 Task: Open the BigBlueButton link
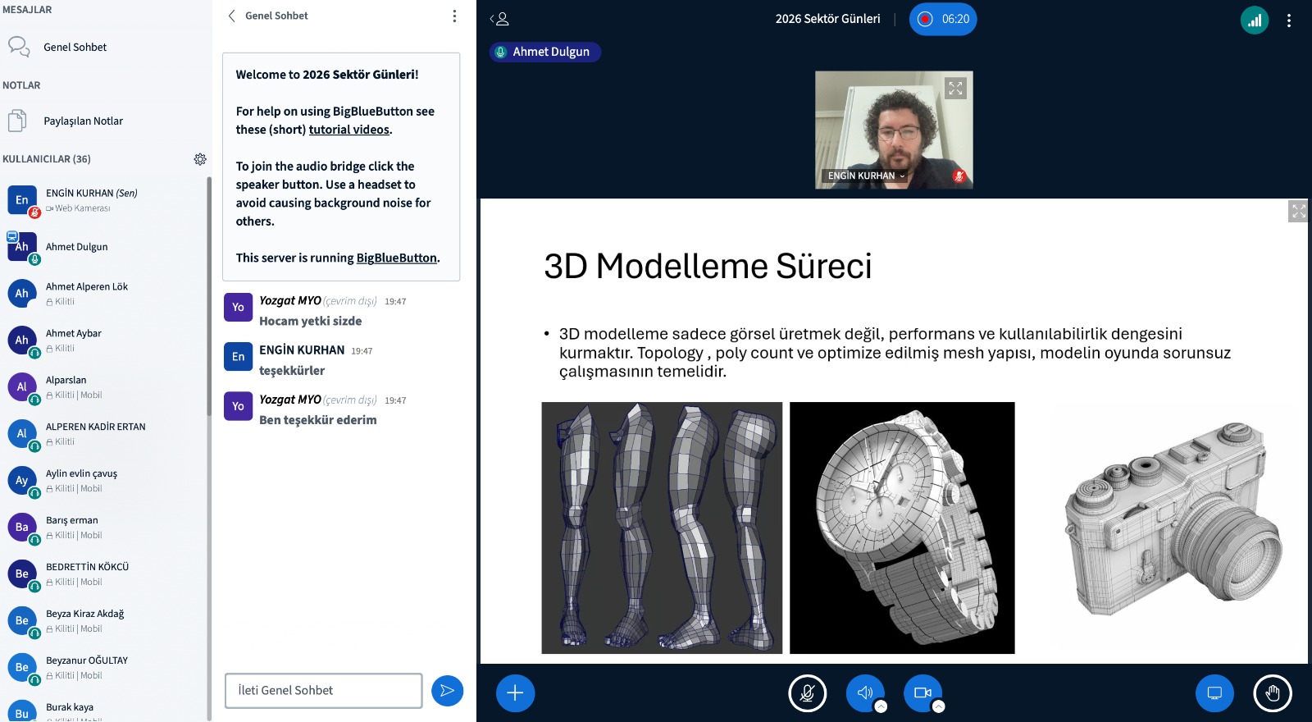click(x=397, y=258)
